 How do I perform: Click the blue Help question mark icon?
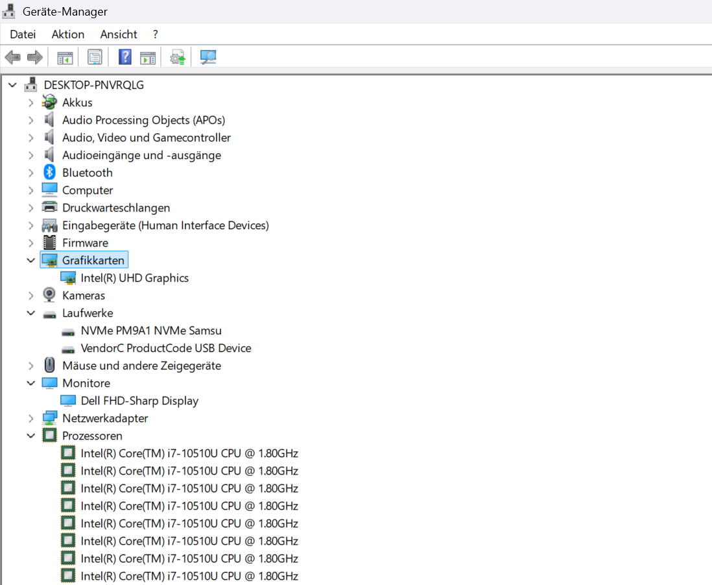tap(125, 57)
